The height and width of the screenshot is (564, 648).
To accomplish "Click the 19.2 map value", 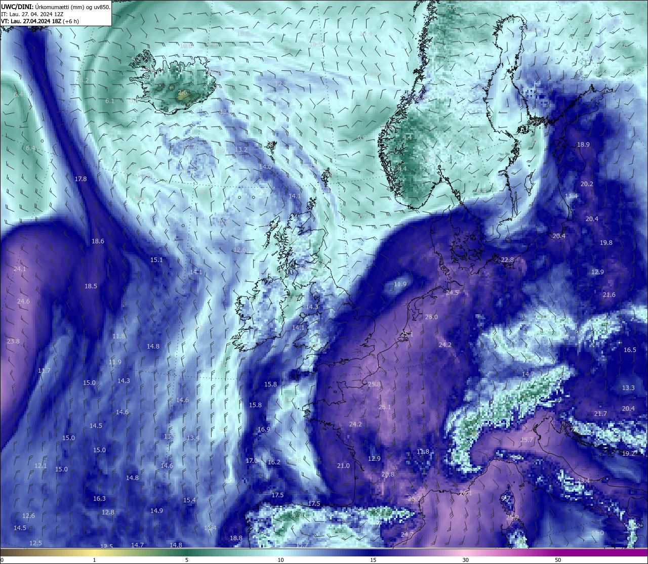I will [x=628, y=454].
